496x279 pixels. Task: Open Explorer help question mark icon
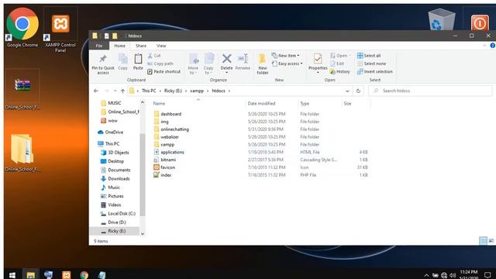coord(493,46)
